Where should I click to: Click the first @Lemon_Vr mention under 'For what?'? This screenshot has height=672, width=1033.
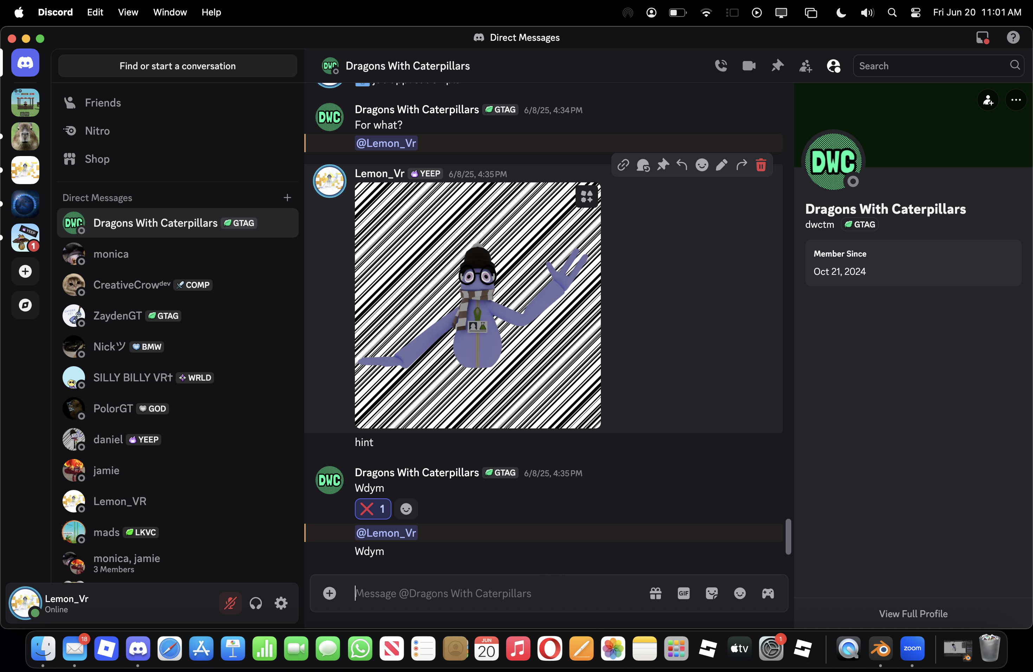click(x=386, y=143)
